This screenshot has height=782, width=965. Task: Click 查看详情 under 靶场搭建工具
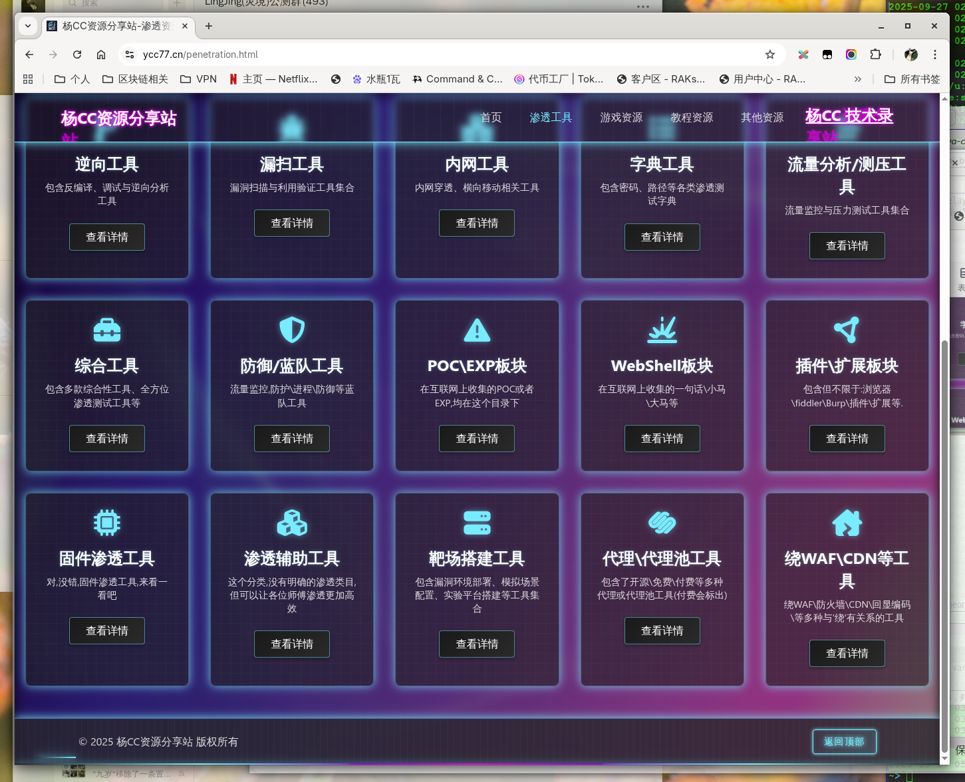click(477, 644)
